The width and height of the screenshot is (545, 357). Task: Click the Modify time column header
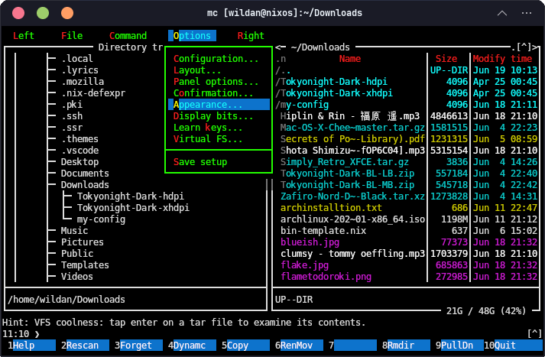tap(502, 58)
